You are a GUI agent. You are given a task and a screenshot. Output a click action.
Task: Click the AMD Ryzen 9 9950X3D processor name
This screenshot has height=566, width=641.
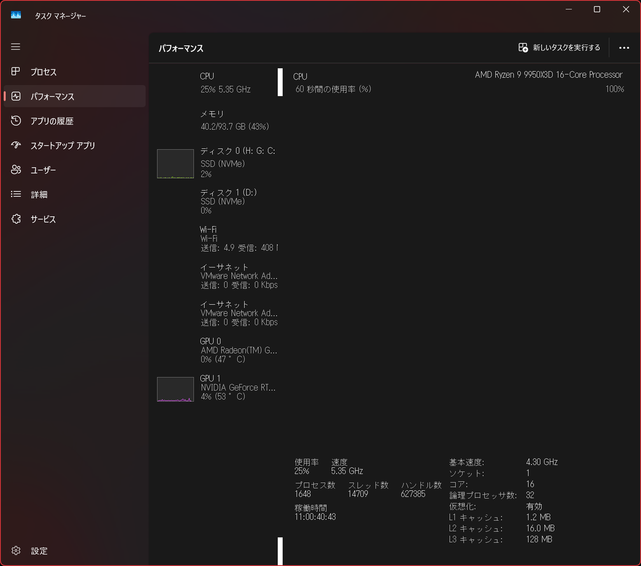[x=549, y=75]
